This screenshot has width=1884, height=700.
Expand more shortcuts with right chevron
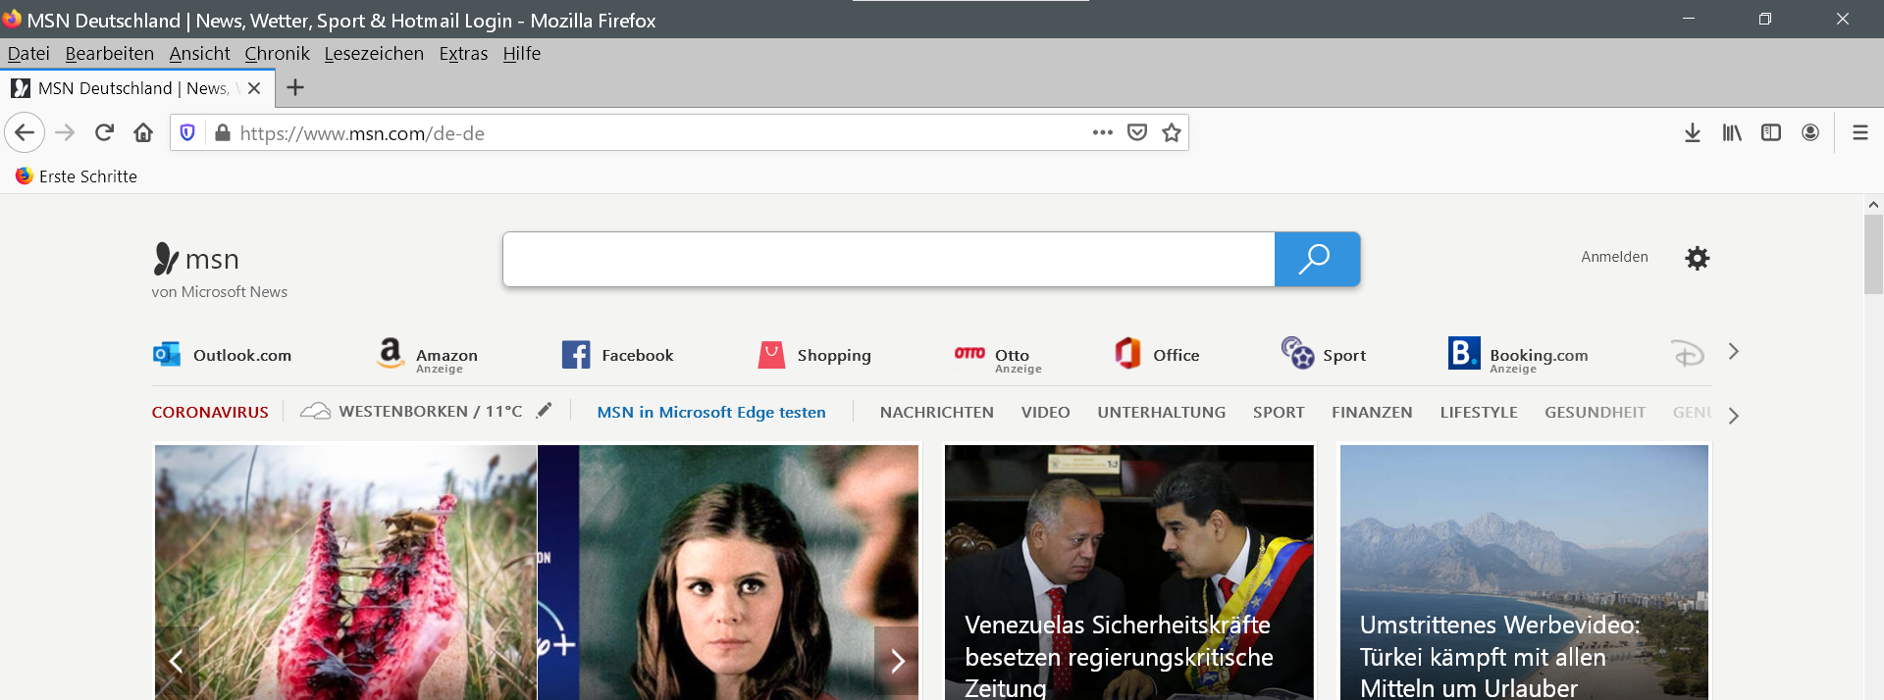[x=1734, y=351]
